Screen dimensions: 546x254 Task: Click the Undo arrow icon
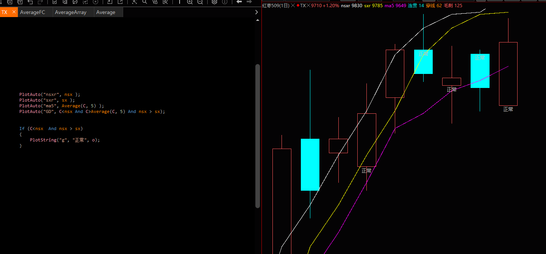(x=30, y=2)
